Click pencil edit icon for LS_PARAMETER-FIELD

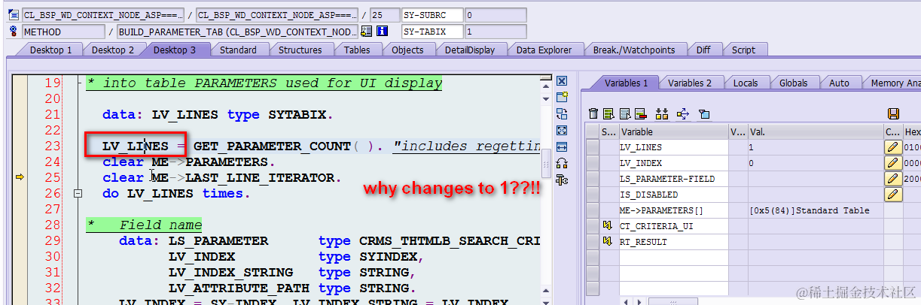point(893,179)
